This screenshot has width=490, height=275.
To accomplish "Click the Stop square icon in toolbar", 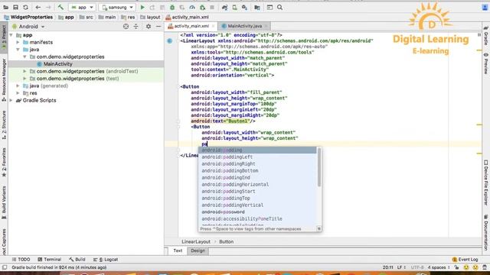I will [212, 7].
